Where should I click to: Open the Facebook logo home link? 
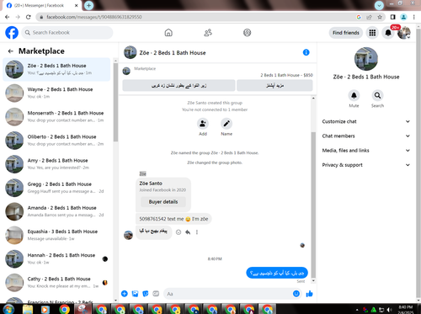[x=12, y=33]
